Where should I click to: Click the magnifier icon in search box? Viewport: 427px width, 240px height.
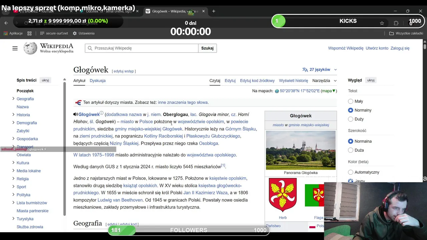pyautogui.click(x=90, y=48)
